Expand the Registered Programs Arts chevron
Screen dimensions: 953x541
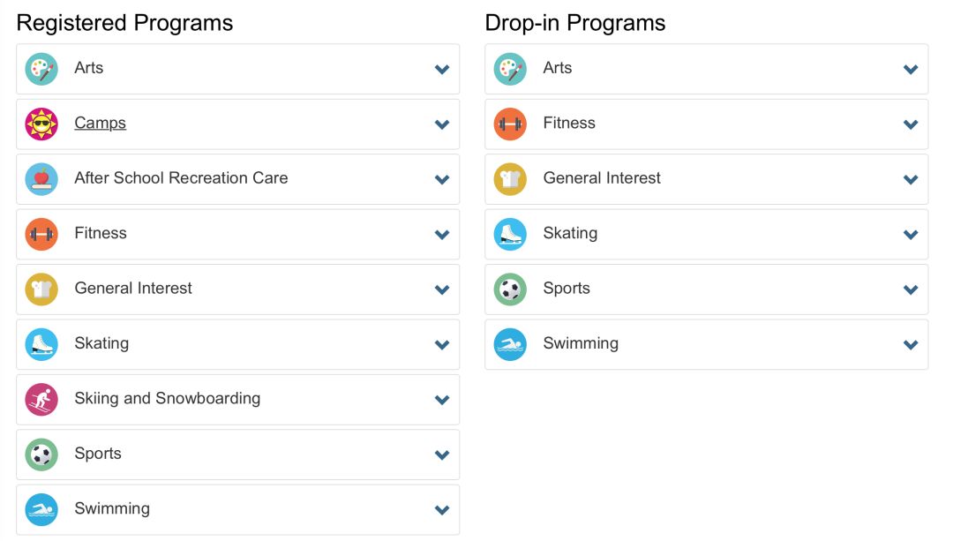(x=442, y=70)
